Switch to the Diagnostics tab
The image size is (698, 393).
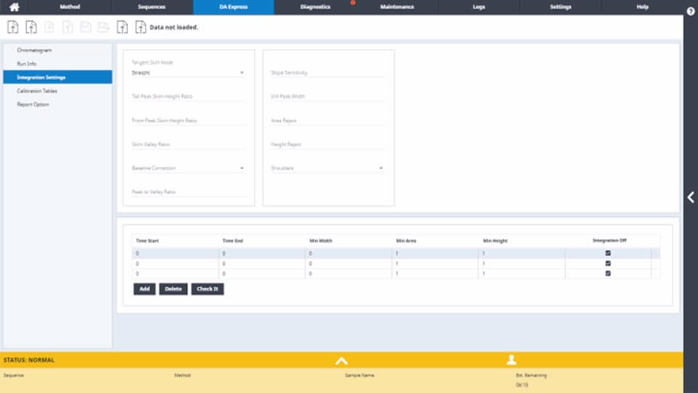click(315, 7)
